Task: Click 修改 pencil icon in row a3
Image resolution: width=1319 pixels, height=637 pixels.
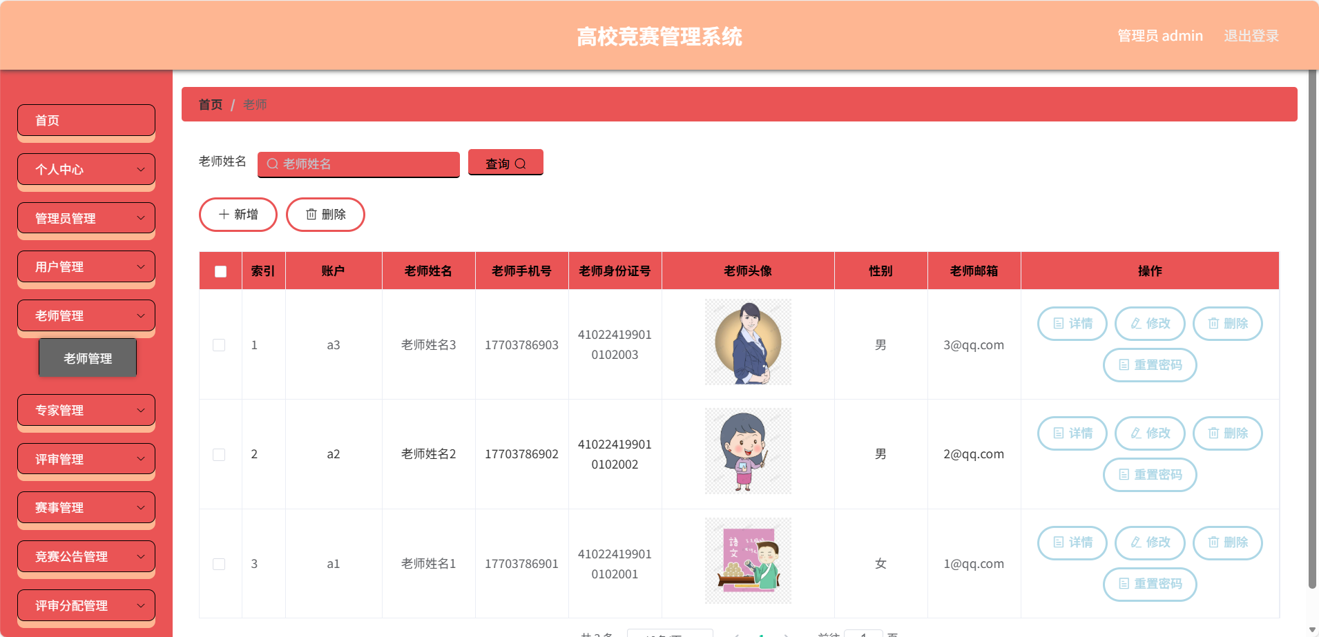Action: [1136, 324]
